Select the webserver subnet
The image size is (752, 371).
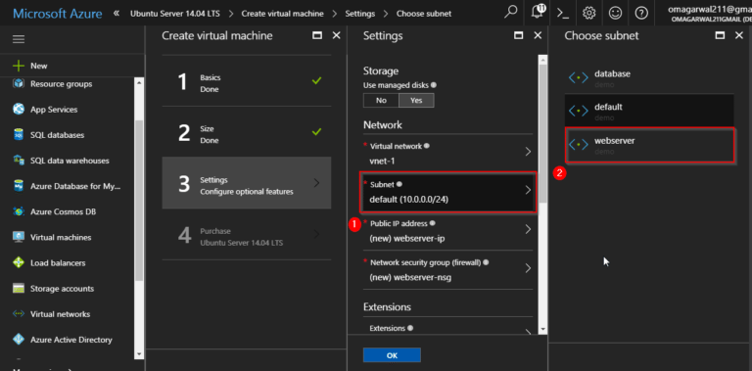click(x=650, y=145)
